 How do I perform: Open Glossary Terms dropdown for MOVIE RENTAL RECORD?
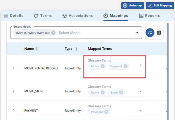pyautogui.click(x=140, y=65)
